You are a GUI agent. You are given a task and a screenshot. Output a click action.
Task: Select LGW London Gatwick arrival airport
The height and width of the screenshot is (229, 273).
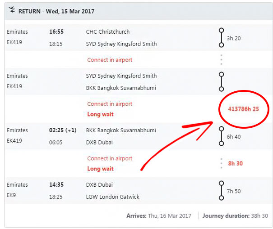113,197
